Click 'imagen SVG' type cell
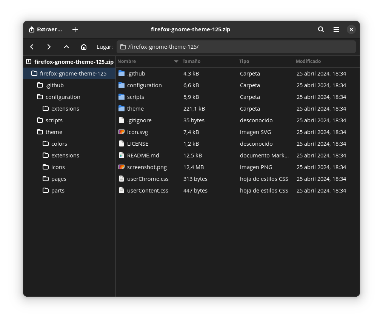The image size is (383, 322). coord(255,132)
